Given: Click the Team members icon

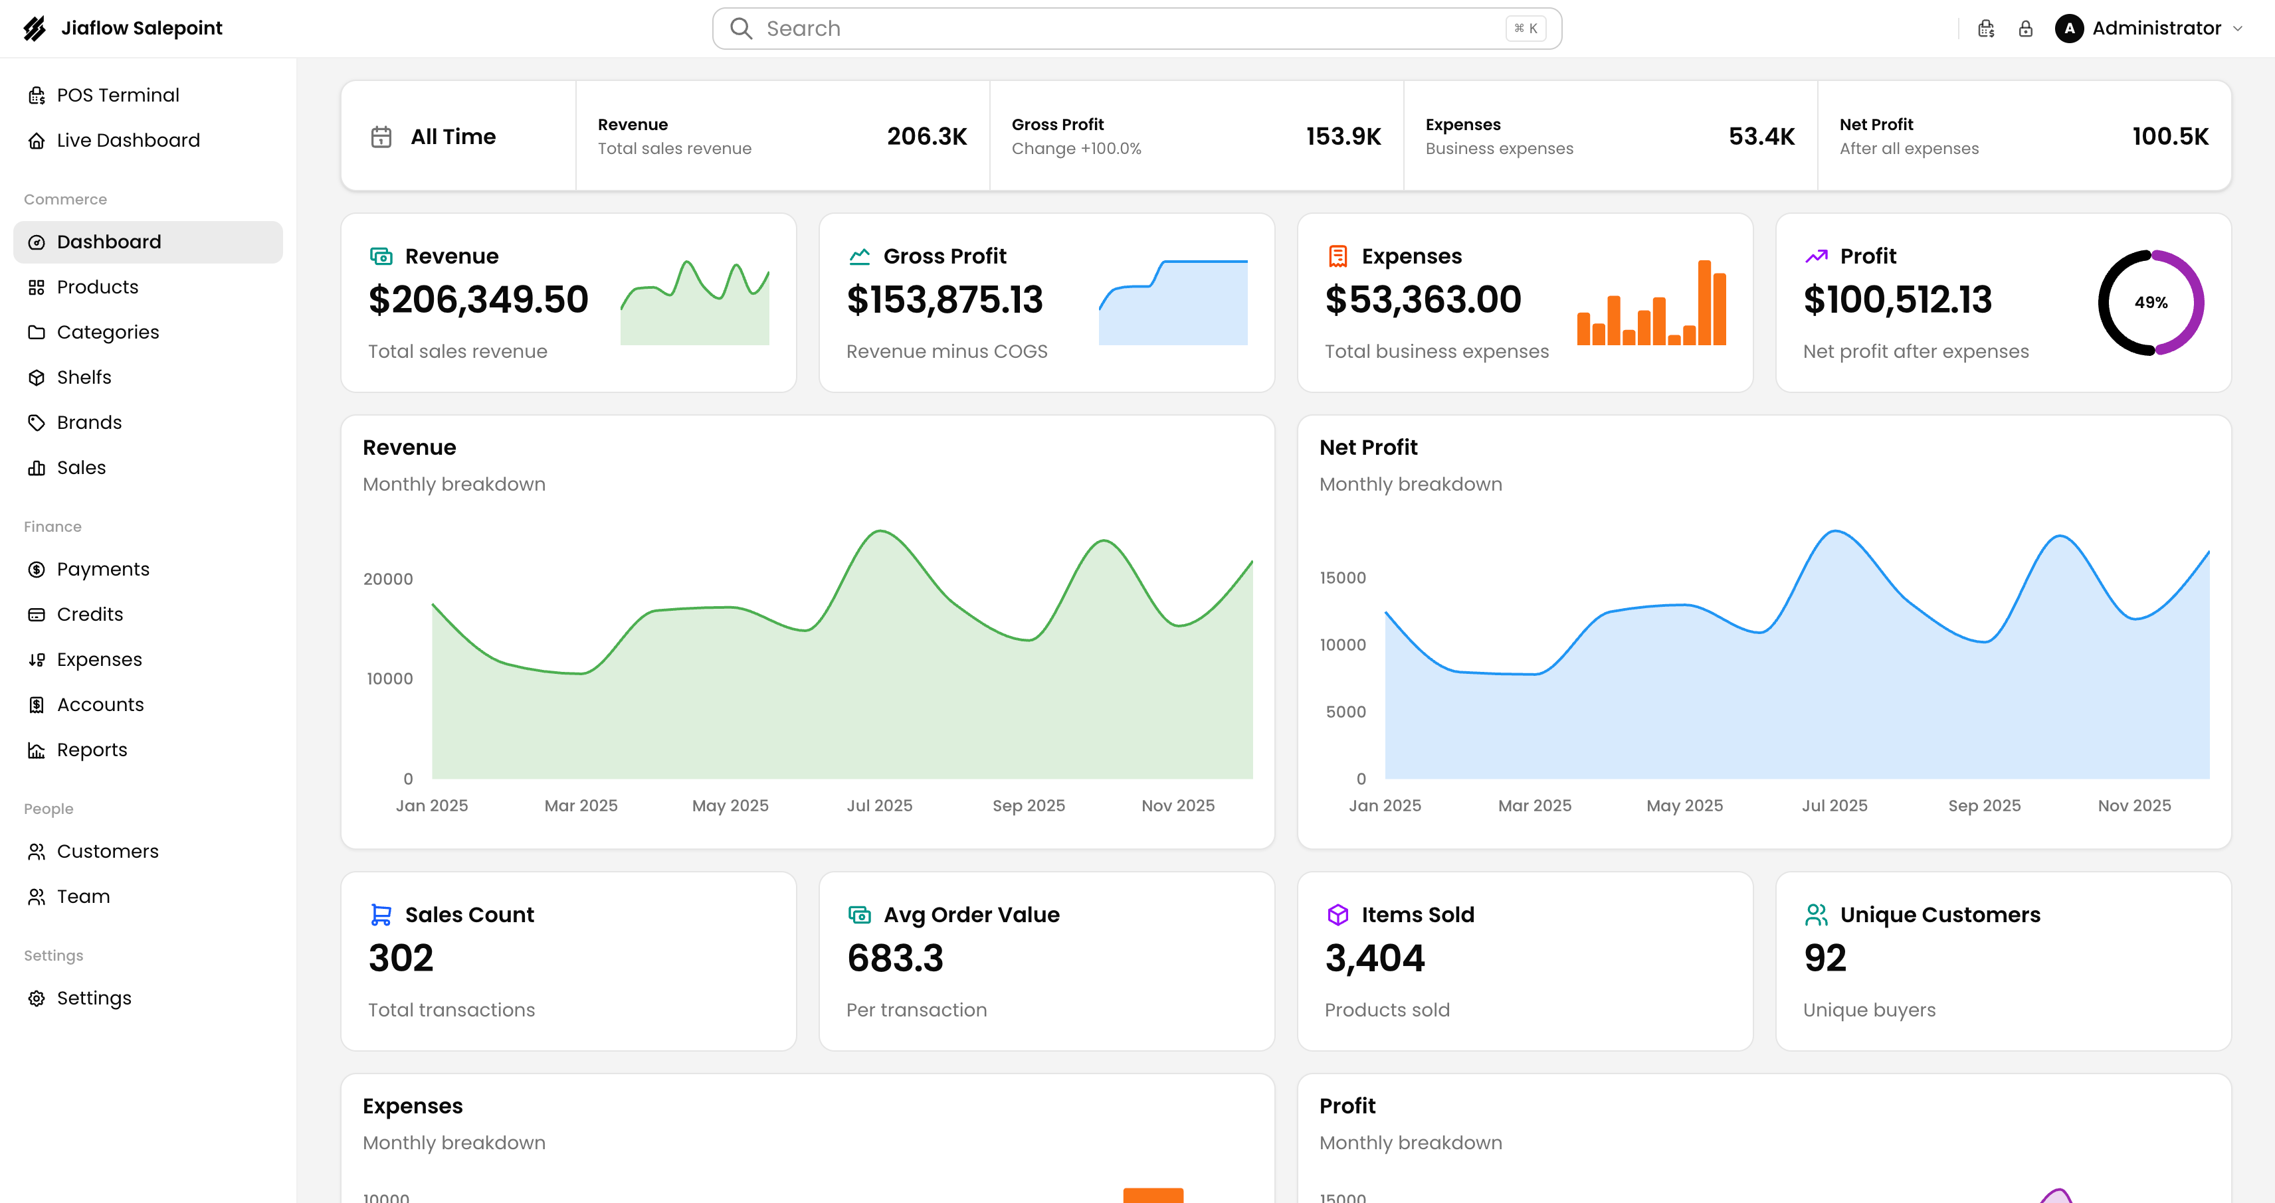Looking at the screenshot, I should (36, 897).
